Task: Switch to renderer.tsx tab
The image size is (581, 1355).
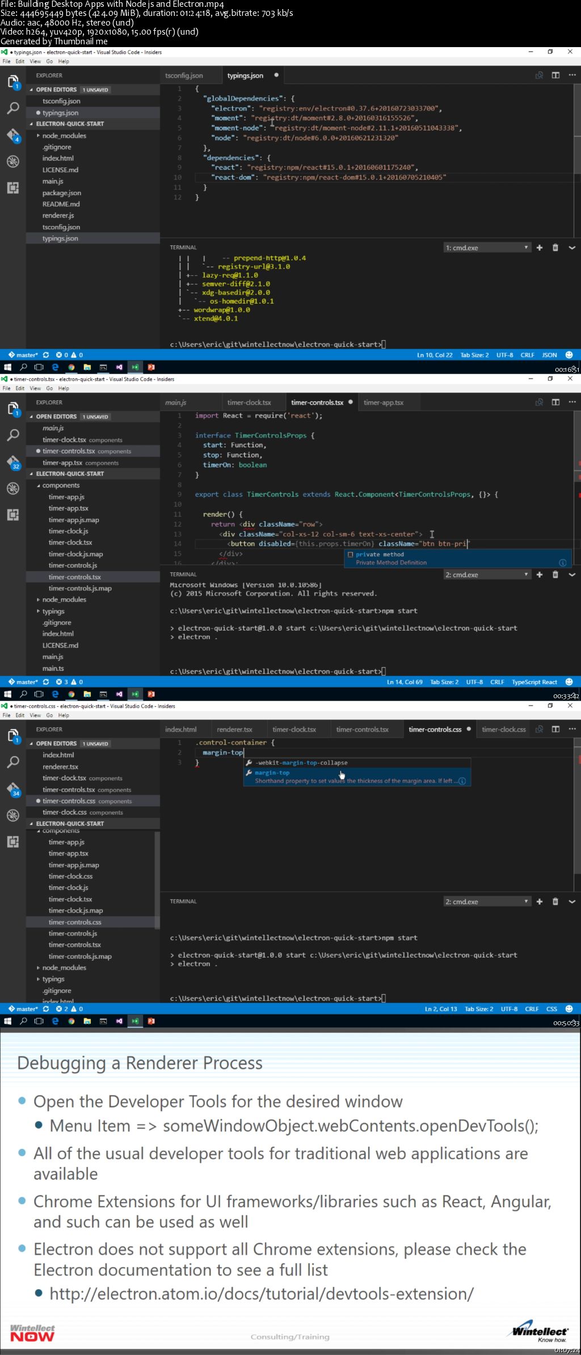Action: [234, 729]
